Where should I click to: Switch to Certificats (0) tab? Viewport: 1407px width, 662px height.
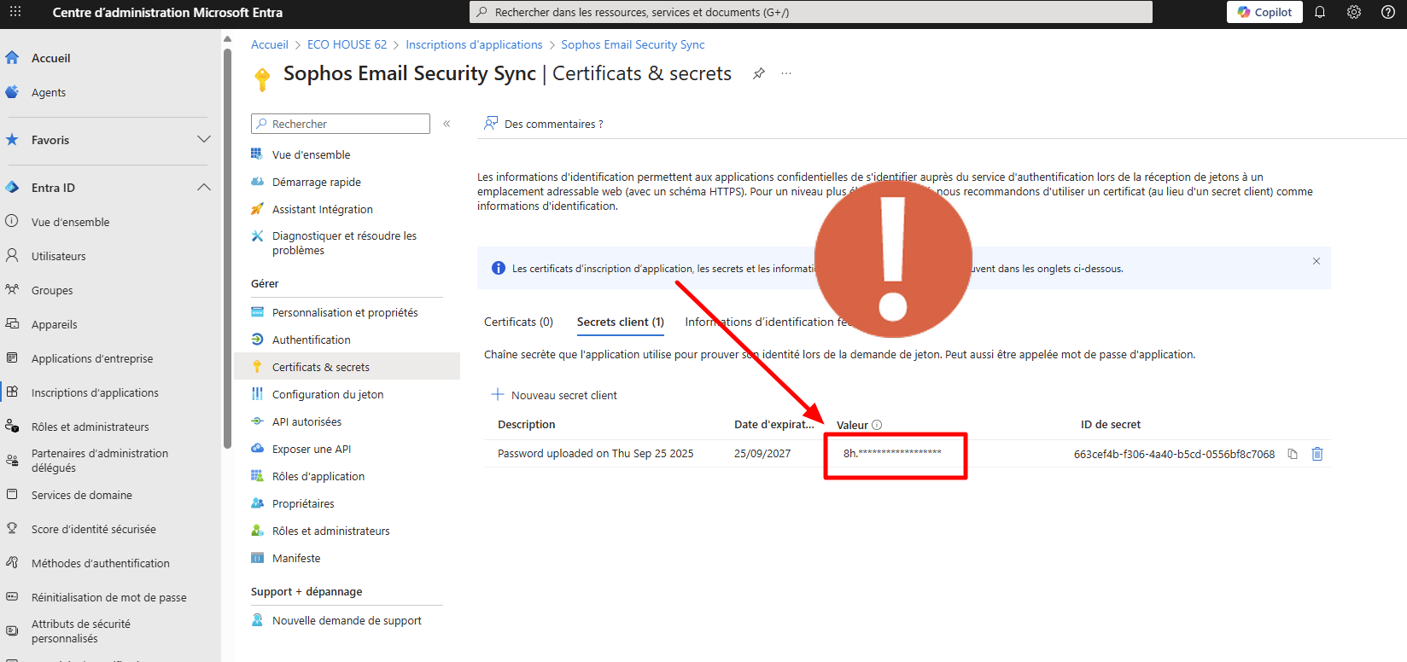pos(518,322)
